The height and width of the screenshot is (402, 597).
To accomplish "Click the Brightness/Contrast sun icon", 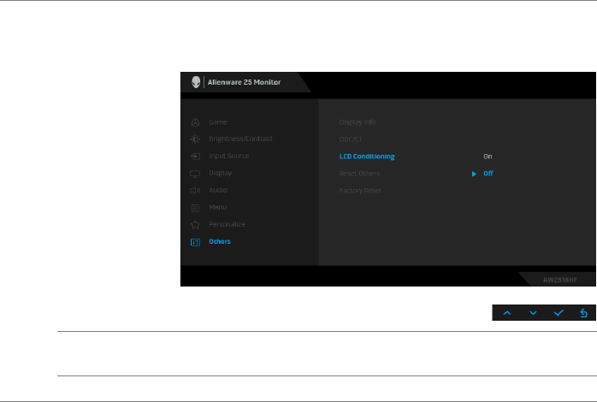I will 195,139.
